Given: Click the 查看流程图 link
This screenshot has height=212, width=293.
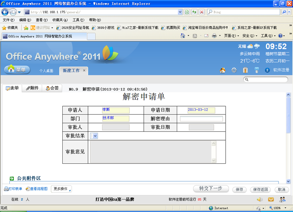Looking at the screenshot, I should coord(37,189).
